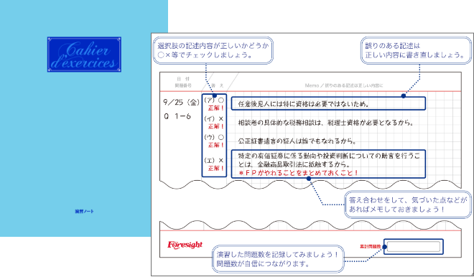Click the Memo column header
Viewport: 474px width, 277px height.
pos(344,86)
